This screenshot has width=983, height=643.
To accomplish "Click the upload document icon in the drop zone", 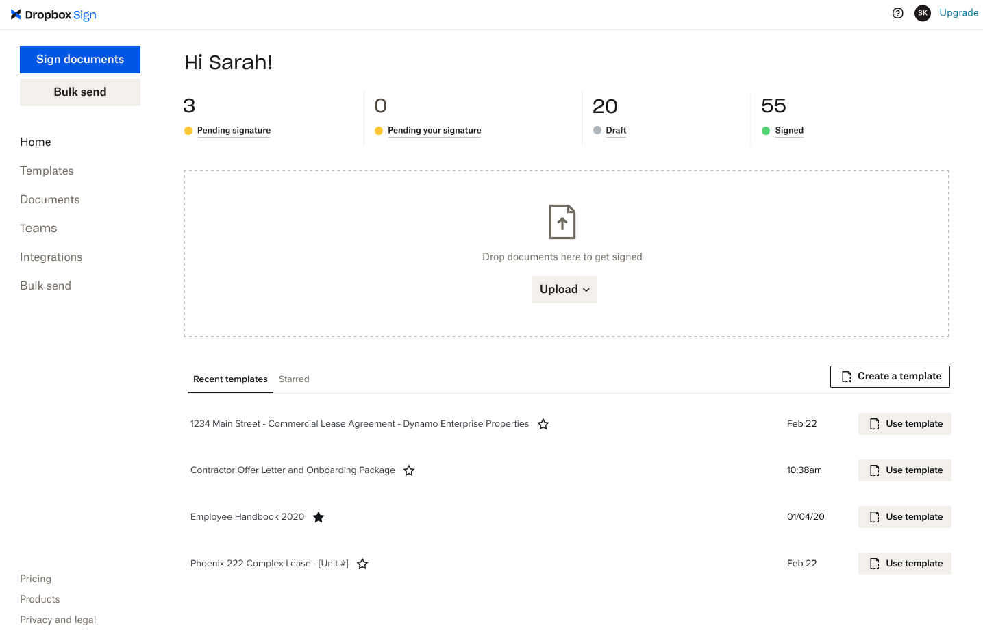I will pos(562,221).
